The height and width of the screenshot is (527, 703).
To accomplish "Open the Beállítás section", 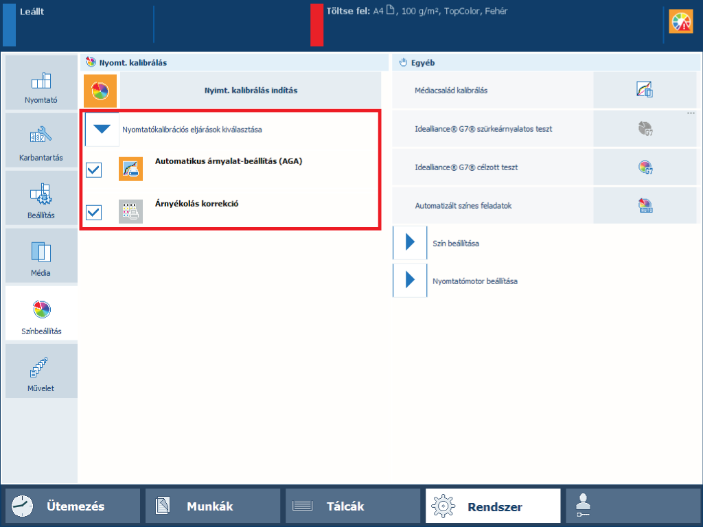I will [x=41, y=198].
